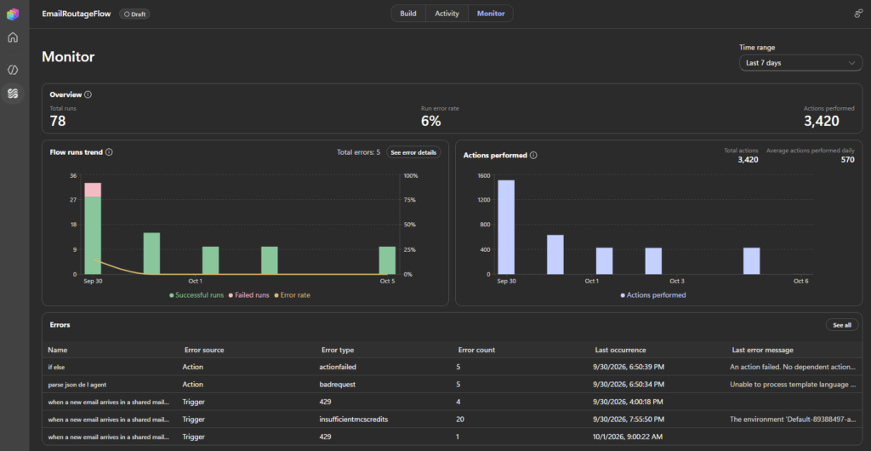Click the Error type column header
The width and height of the screenshot is (871, 451).
338,351
